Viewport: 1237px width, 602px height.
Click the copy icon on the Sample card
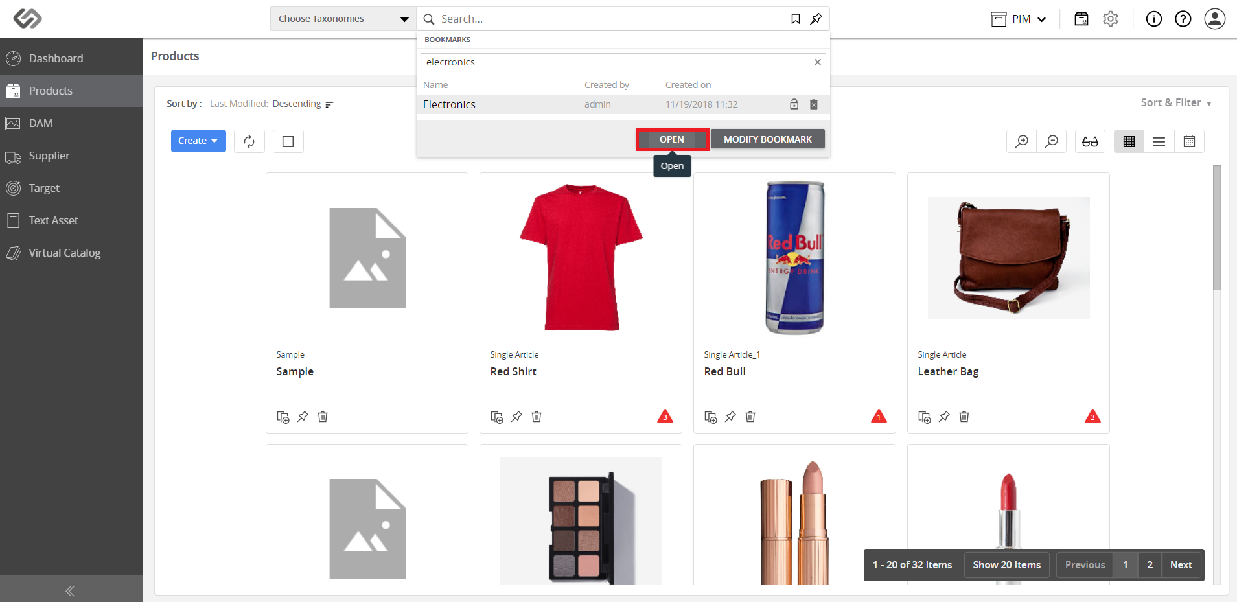click(x=283, y=417)
